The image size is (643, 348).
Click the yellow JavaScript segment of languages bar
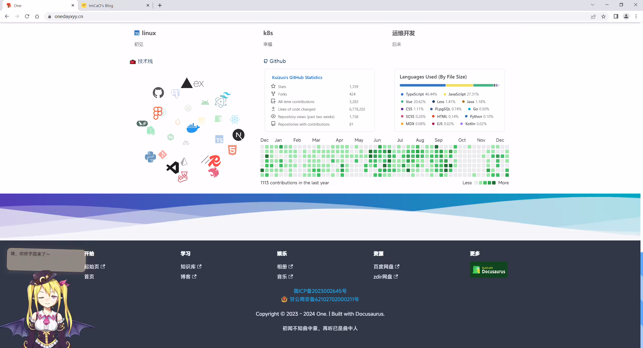coord(459,85)
